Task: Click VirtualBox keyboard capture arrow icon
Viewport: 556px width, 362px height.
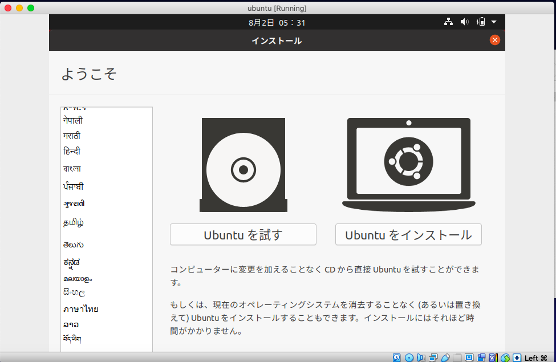Action: (517, 358)
